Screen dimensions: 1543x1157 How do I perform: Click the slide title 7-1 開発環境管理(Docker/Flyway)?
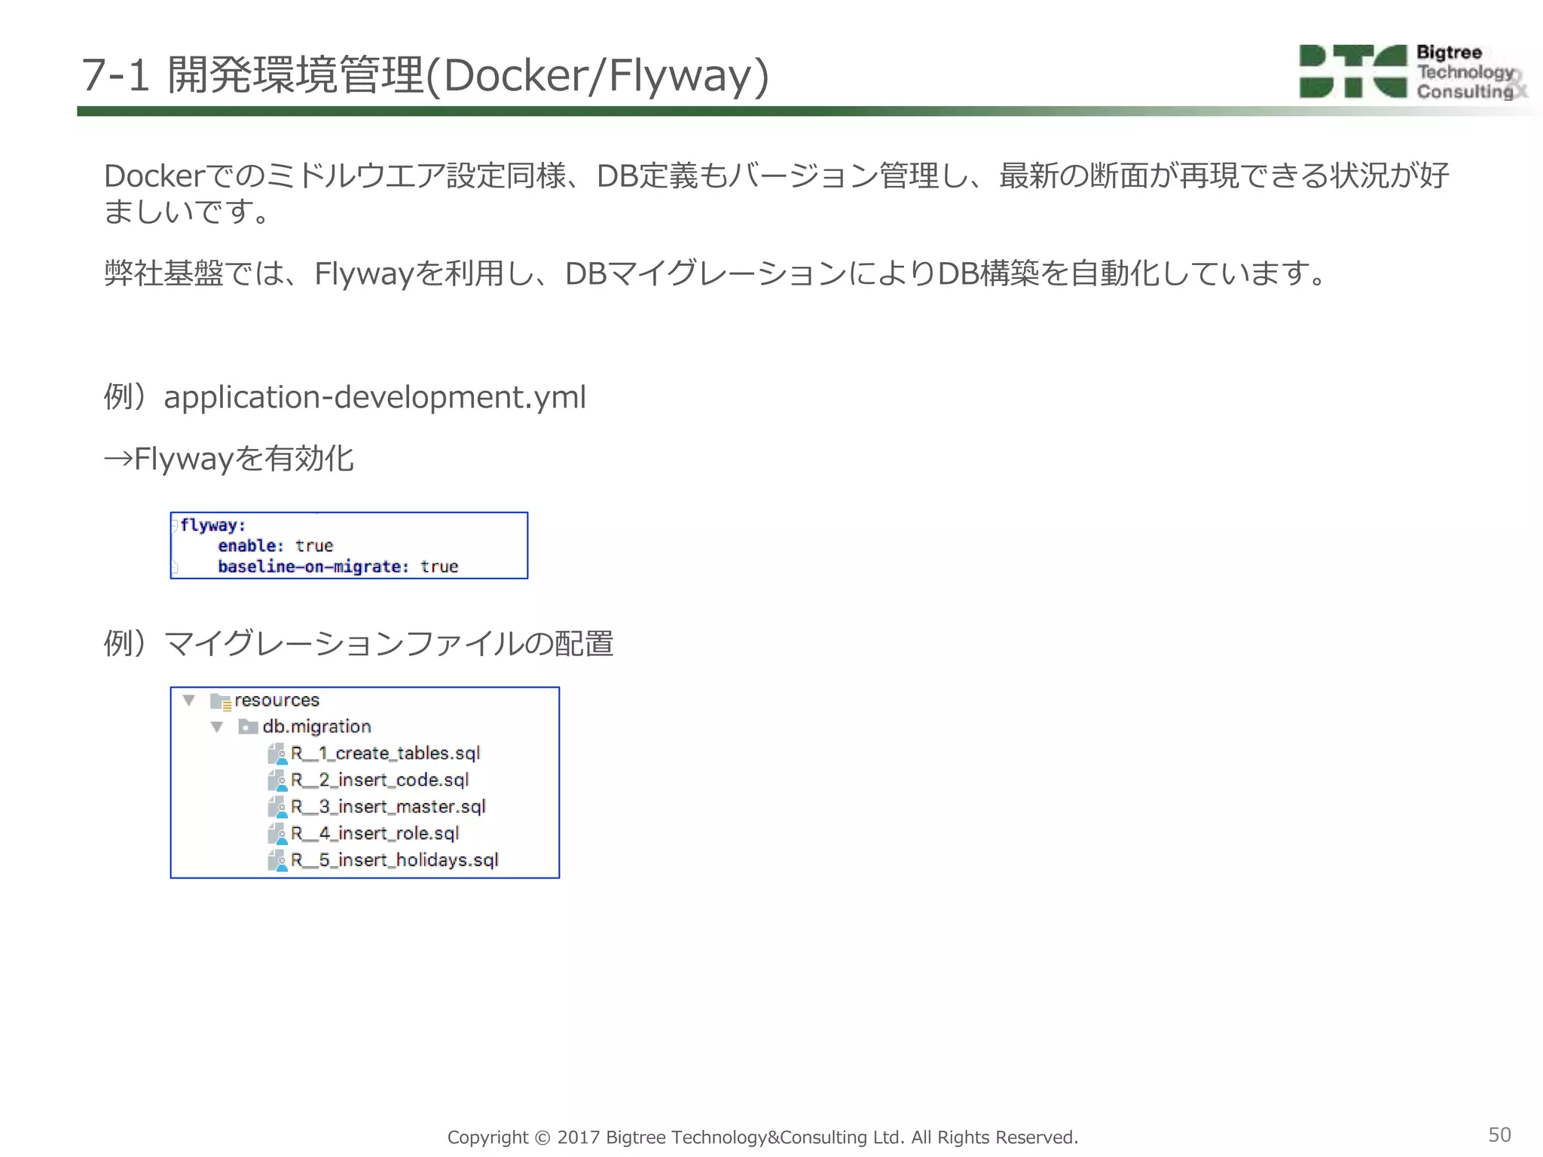tap(425, 75)
